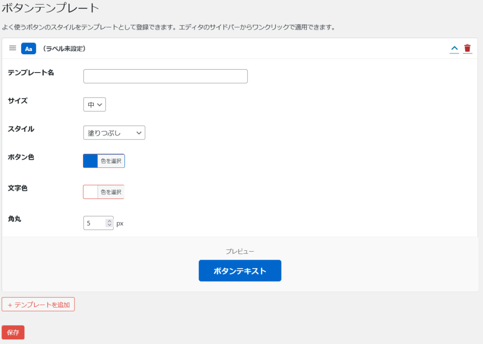Increase 角丸 value with the up arrow

coord(109,220)
